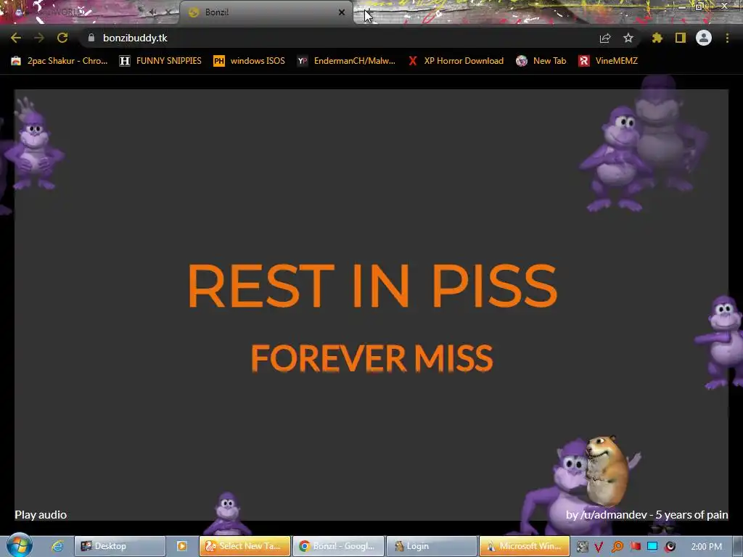
Task: Click the gray patterned tray icon
Action: click(x=583, y=547)
